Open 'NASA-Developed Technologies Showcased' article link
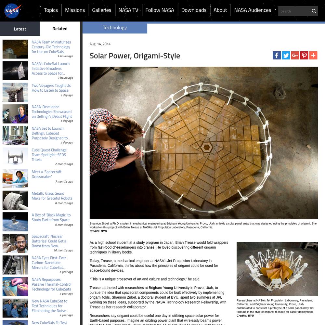 point(52,111)
